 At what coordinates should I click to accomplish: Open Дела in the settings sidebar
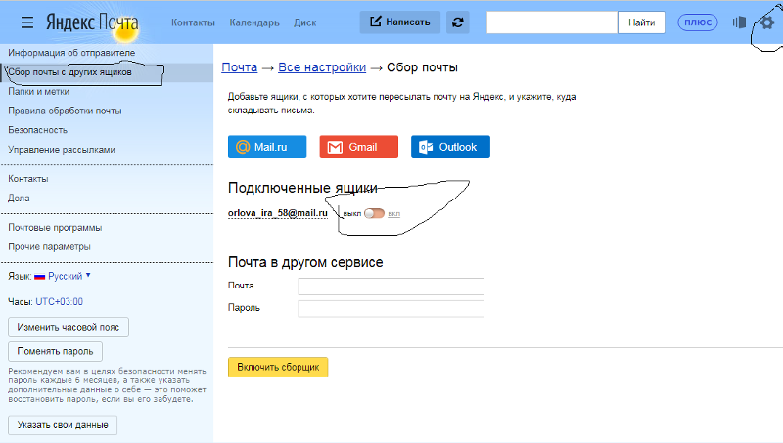(19, 199)
